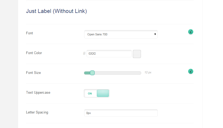Click the Font Color label
Image resolution: width=223 pixels, height=128 pixels.
[x=34, y=53]
